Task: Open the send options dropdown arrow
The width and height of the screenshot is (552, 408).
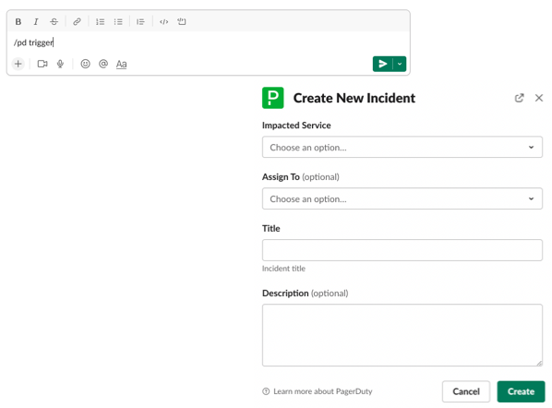Action: 400,64
